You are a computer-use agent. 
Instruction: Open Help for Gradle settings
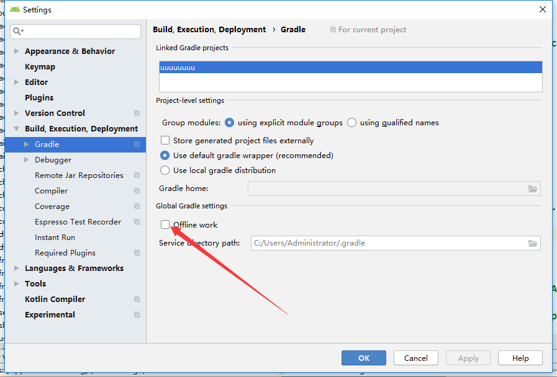520,358
